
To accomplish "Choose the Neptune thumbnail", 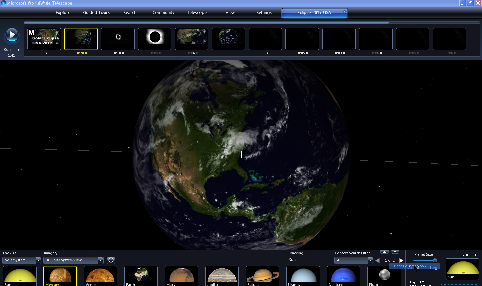I will pyautogui.click(x=344, y=276).
